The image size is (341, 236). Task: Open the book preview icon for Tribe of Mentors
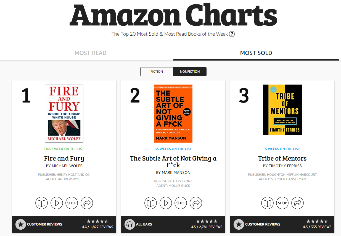tap(267, 203)
